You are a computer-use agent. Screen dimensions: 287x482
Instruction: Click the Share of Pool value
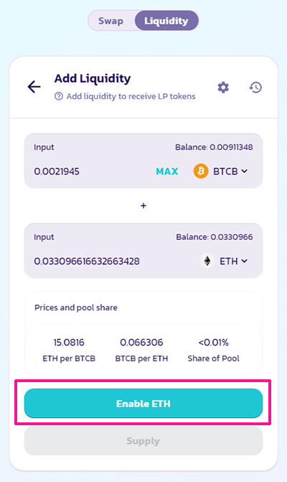tap(214, 343)
